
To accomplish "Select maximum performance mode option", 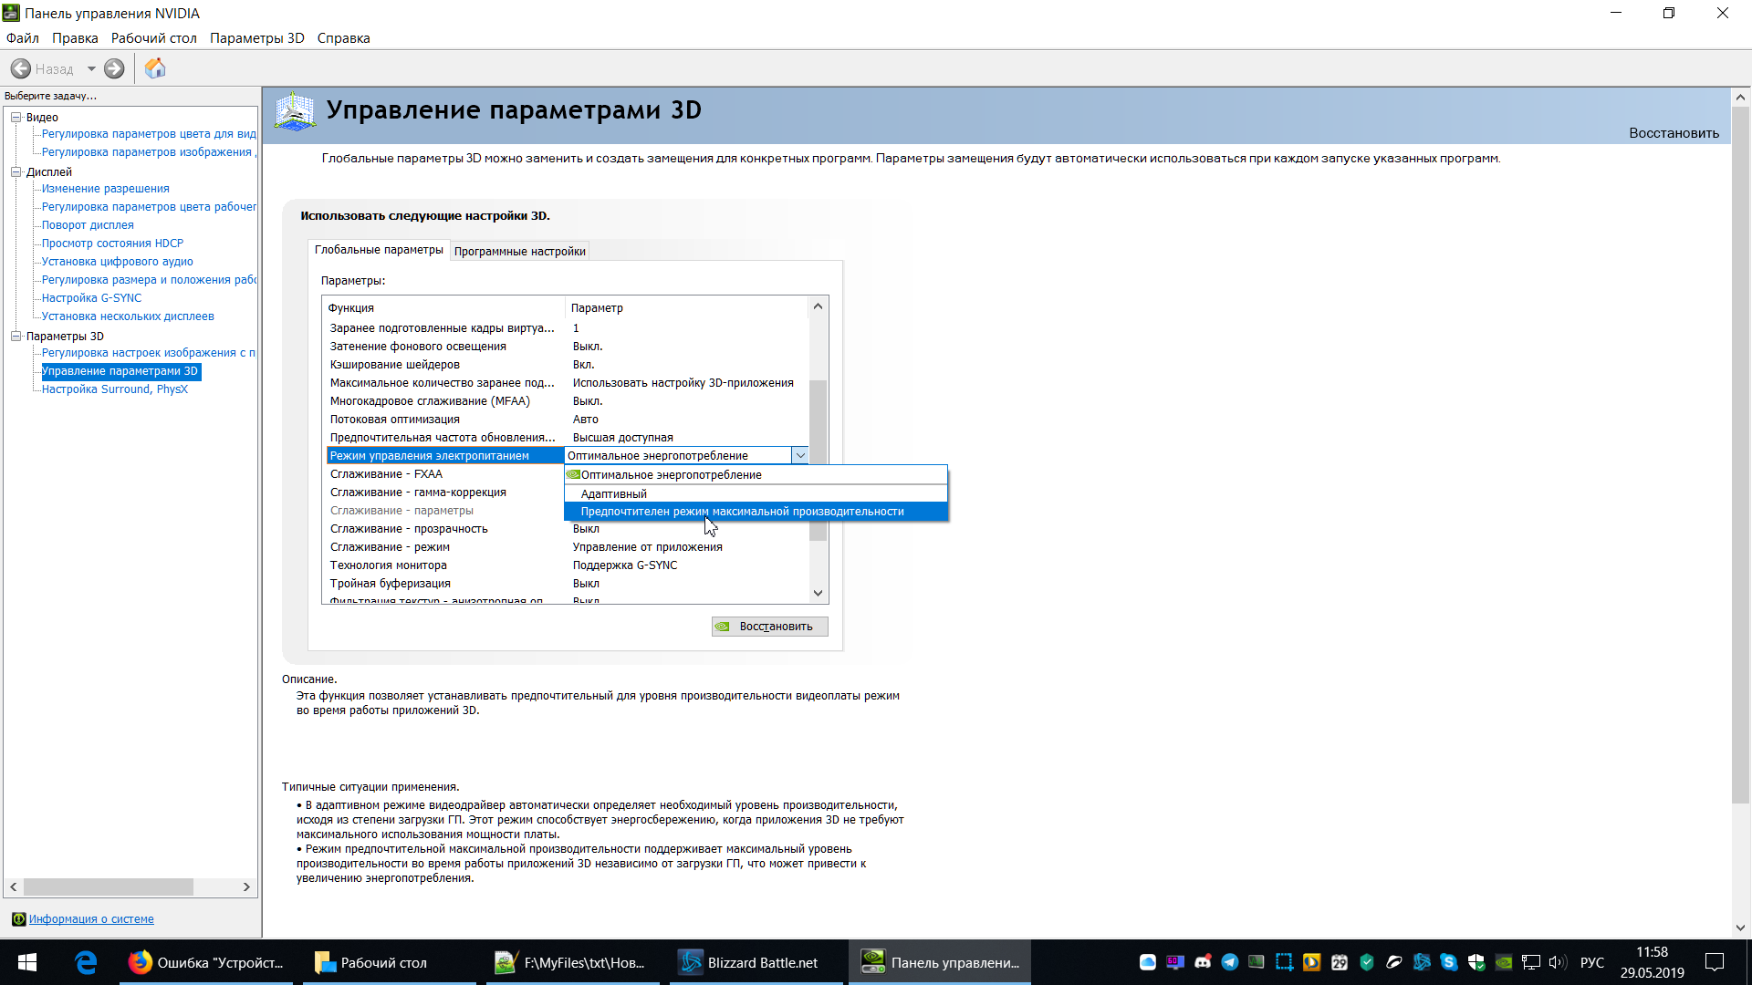I will (741, 512).
